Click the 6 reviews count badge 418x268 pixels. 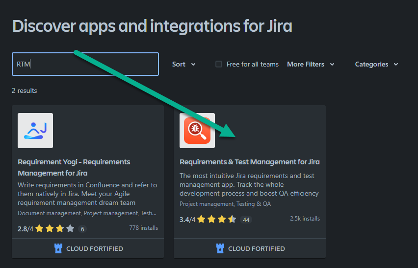82,228
